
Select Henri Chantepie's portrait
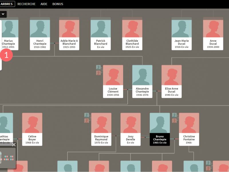(x=40, y=28)
